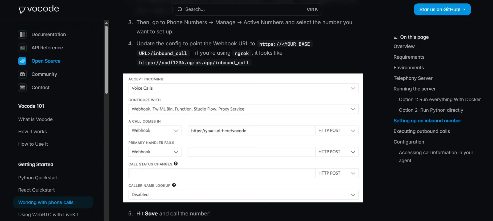Open the Contact page

click(x=40, y=88)
